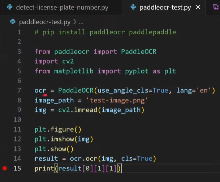Open the partially visible image file tab icon
Image resolution: width=220 pixels, height=182 pixels.
pyautogui.click(x=216, y=7)
